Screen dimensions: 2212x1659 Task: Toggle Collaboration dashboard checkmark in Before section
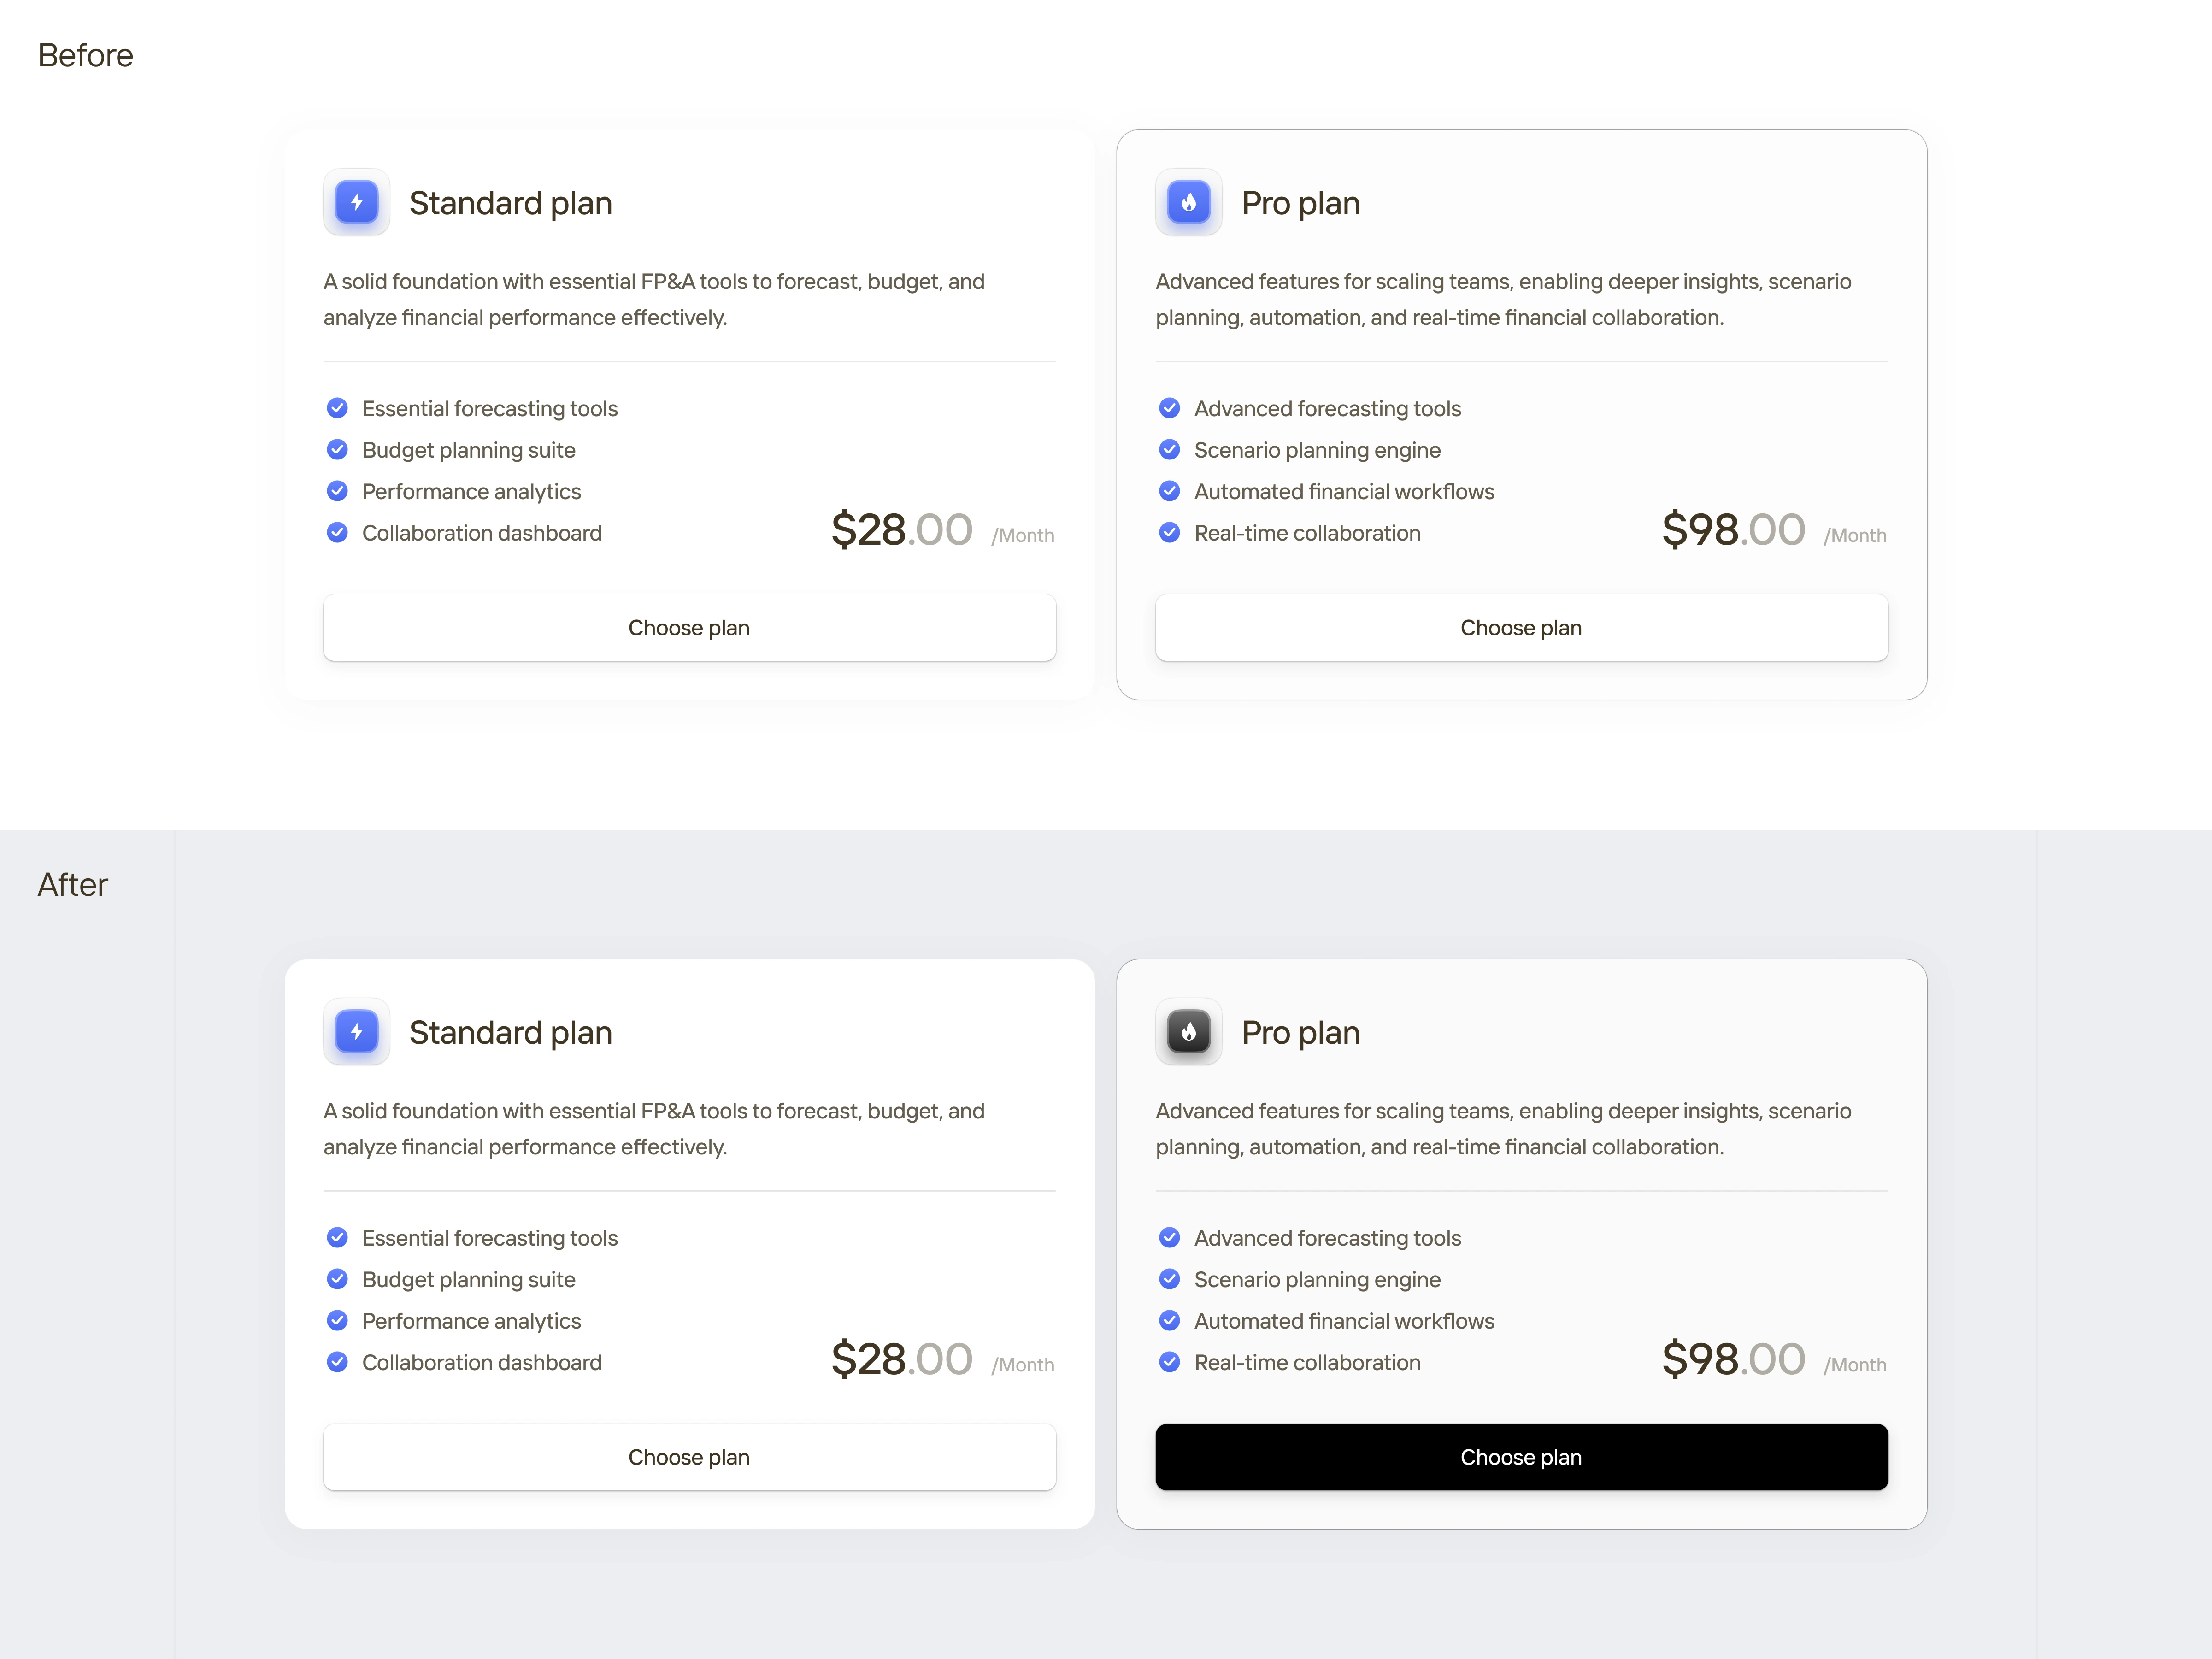(x=337, y=533)
